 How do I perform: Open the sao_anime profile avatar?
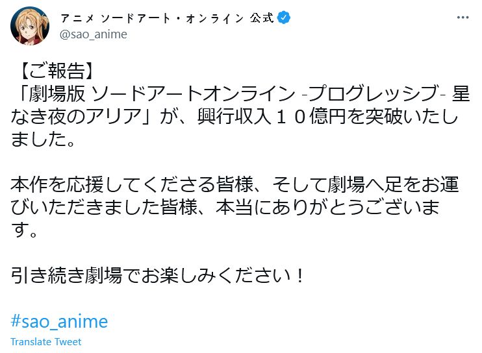tap(30, 26)
